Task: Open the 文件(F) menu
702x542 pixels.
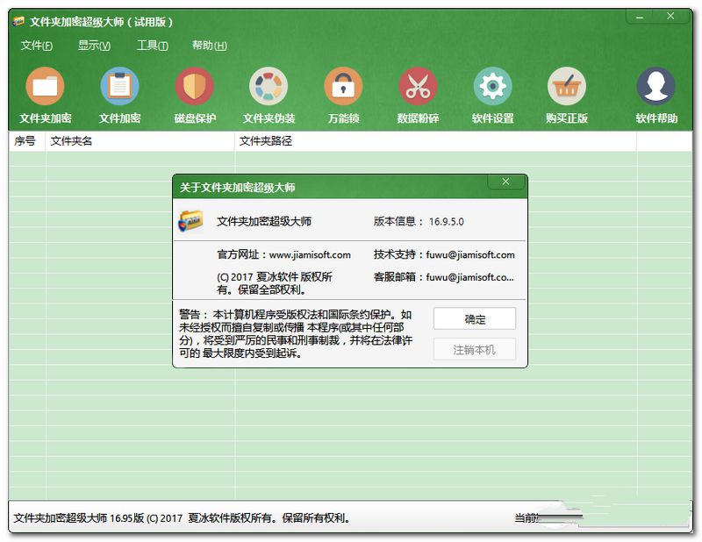Action: pyautogui.click(x=36, y=46)
